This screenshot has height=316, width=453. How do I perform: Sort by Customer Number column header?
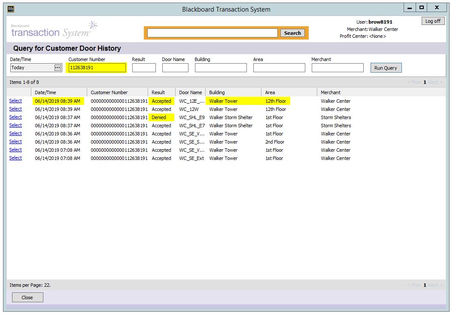click(117, 92)
